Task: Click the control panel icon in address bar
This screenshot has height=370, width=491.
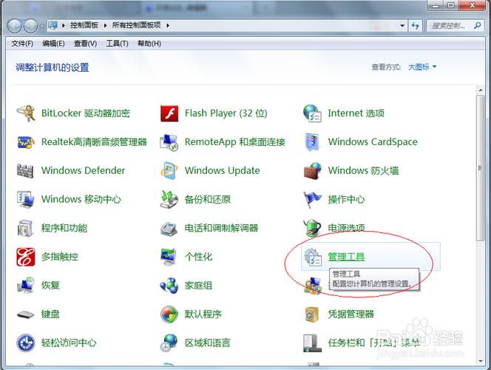Action: coord(53,25)
